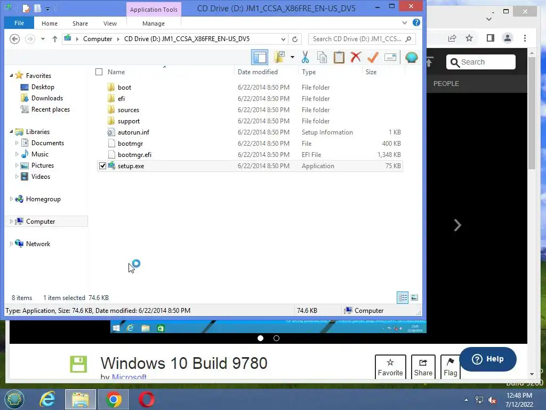This screenshot has width=546, height=410.
Task: Go back with the Explorer back arrow
Action: pyautogui.click(x=14, y=39)
